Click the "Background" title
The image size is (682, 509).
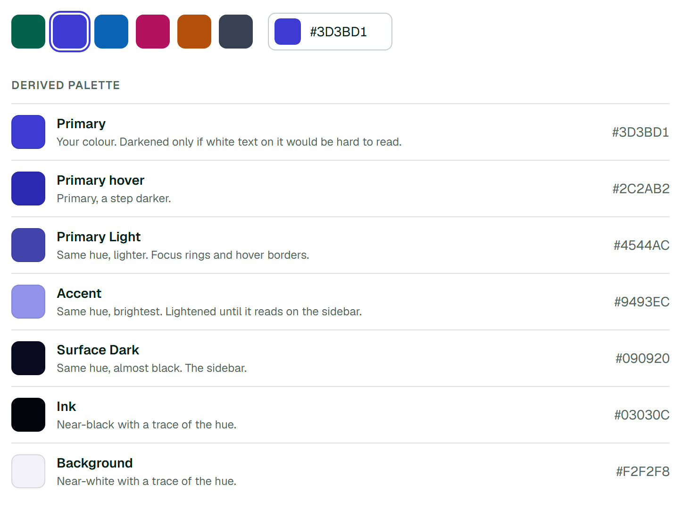(95, 463)
